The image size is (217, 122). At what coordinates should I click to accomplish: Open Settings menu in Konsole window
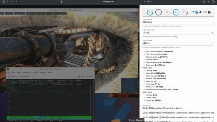[x=43, y=72]
